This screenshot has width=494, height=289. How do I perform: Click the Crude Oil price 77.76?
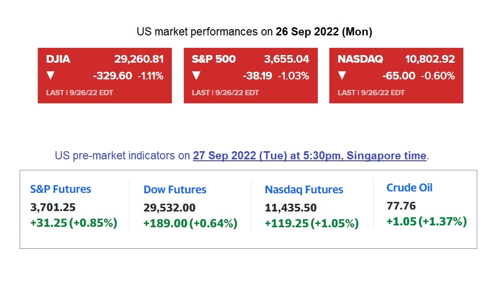click(401, 206)
